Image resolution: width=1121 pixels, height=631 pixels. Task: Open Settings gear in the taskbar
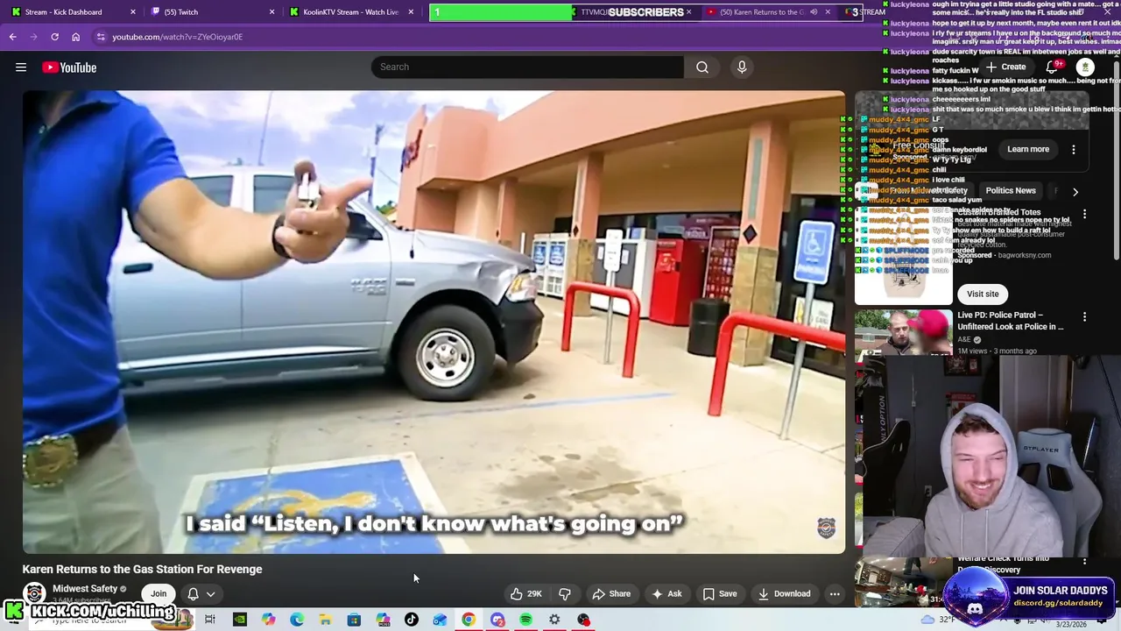point(554,620)
